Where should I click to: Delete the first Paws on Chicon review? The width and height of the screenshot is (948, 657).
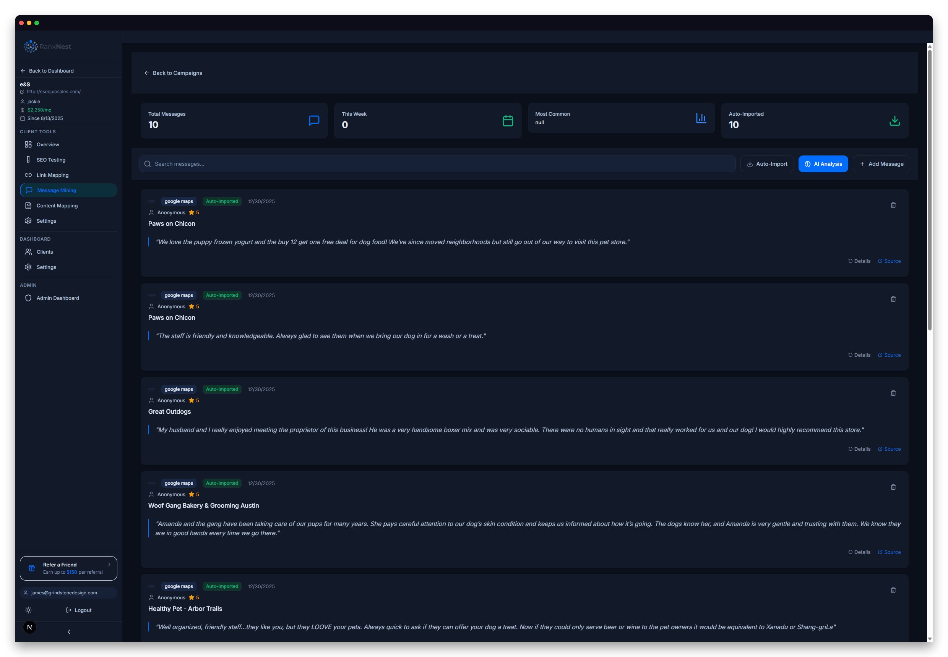tap(893, 205)
